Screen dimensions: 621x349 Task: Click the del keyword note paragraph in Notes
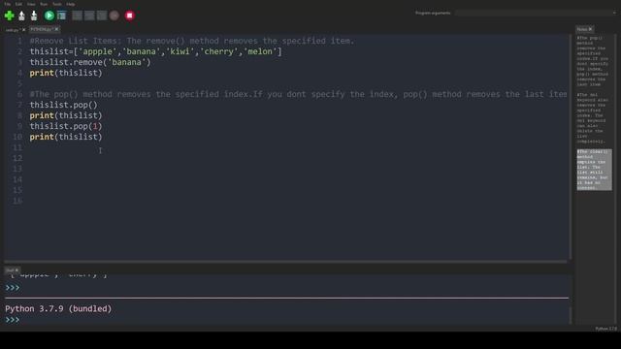(592, 118)
